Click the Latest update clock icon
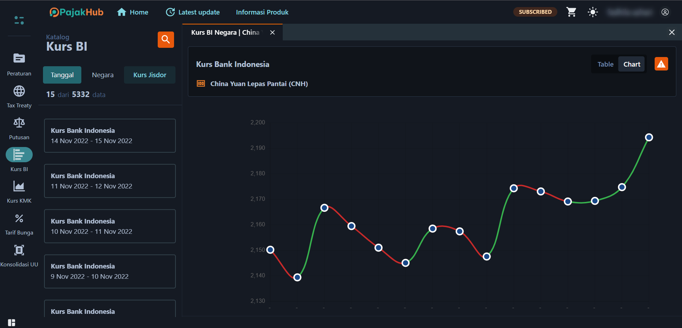Viewport: 682px width, 328px height. [170, 12]
